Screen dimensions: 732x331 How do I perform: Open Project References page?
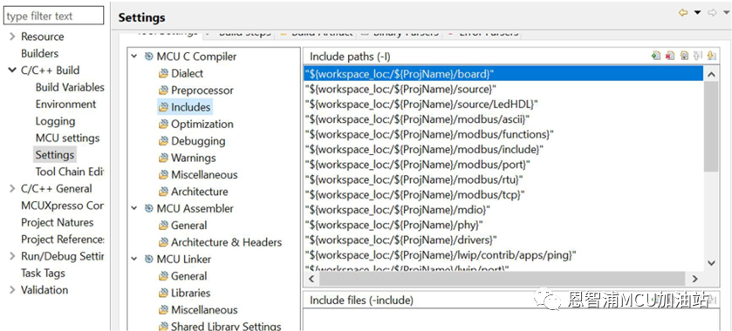coord(63,240)
